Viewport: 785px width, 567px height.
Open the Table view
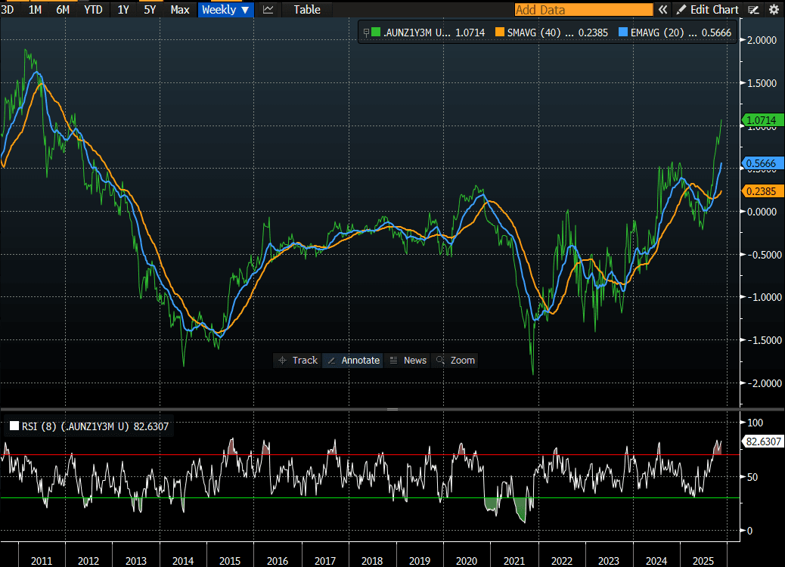point(307,10)
